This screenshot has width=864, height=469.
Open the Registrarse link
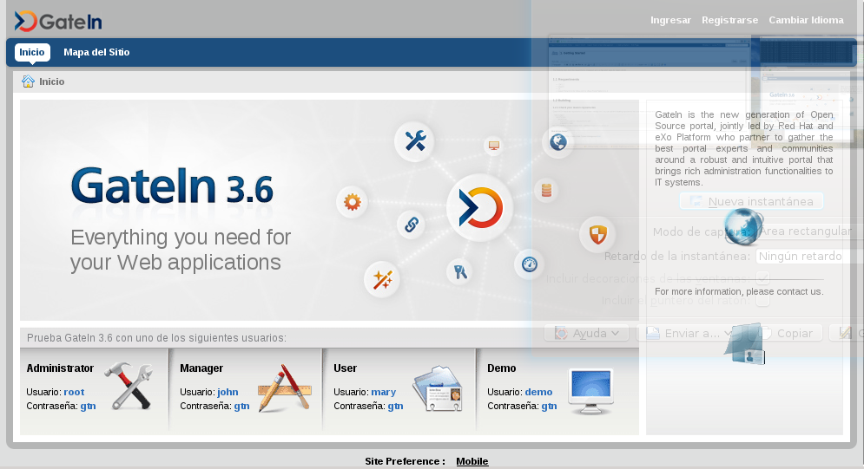729,20
